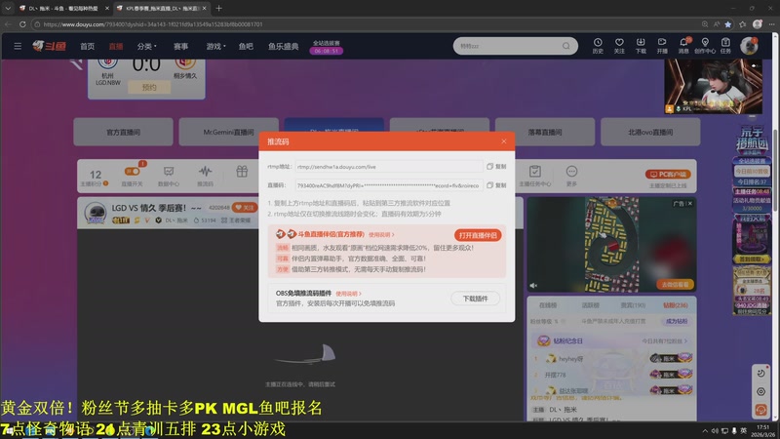Open the KPL floating video thumbnail
The image size is (780, 439).
pyautogui.click(x=713, y=86)
